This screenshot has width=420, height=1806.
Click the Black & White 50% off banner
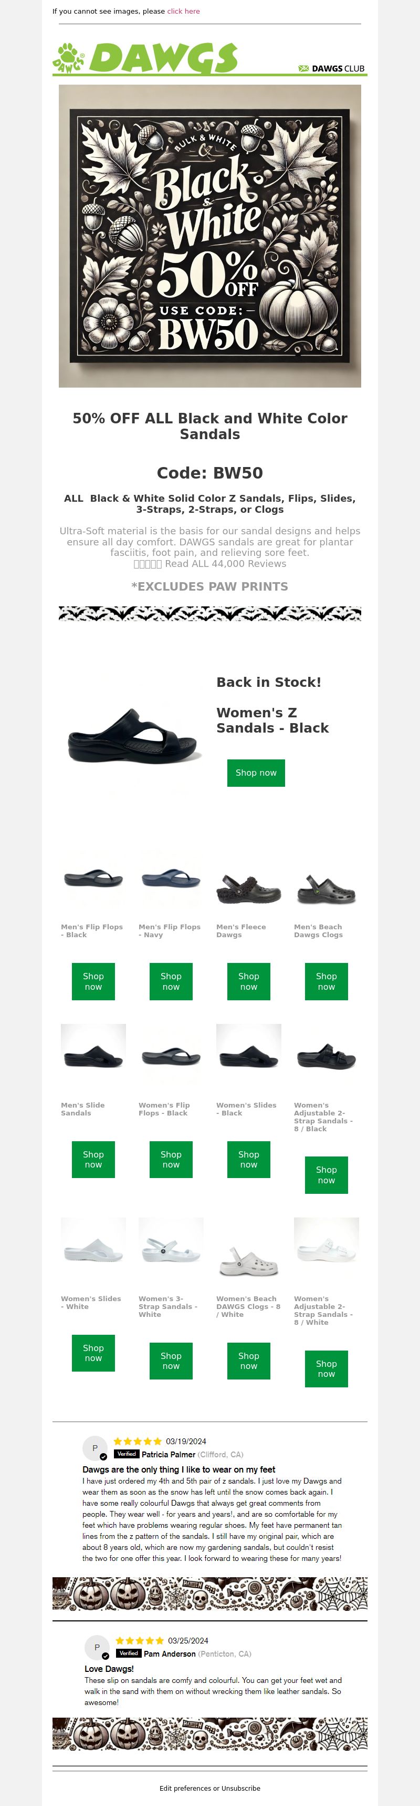[x=210, y=236]
